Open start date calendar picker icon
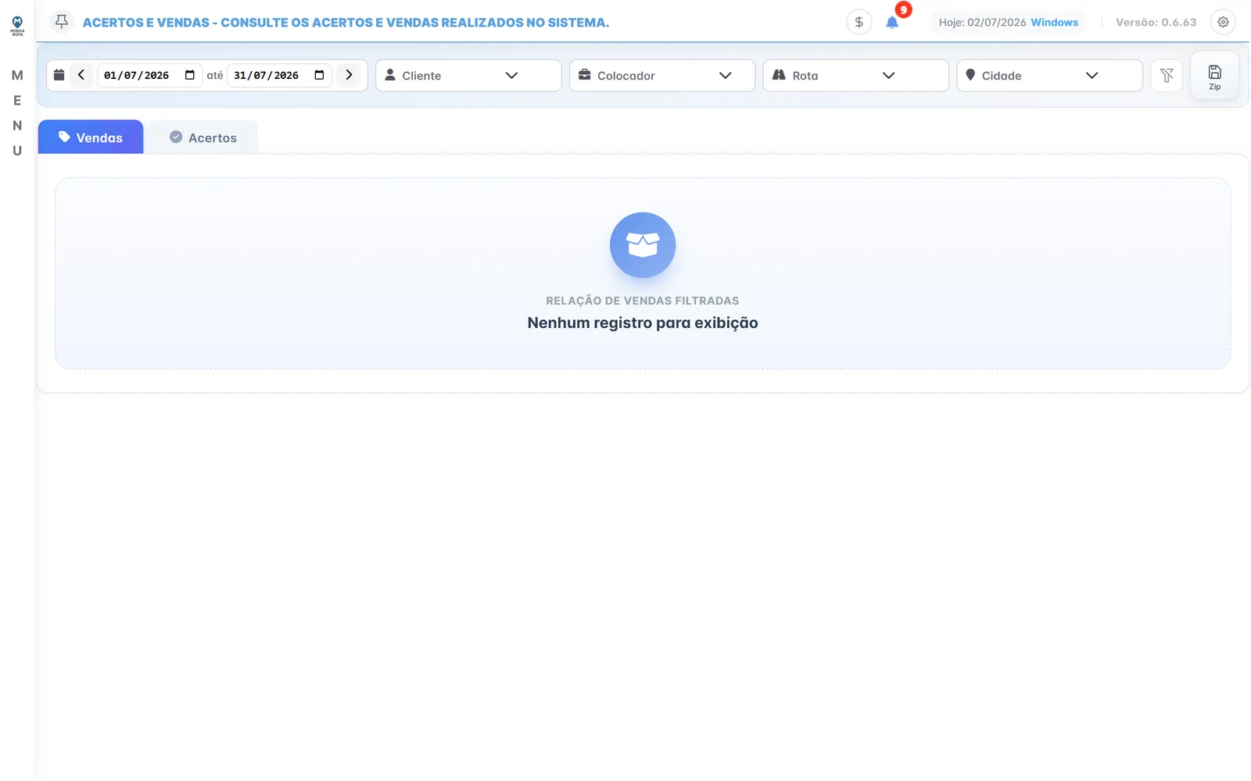 click(x=189, y=75)
